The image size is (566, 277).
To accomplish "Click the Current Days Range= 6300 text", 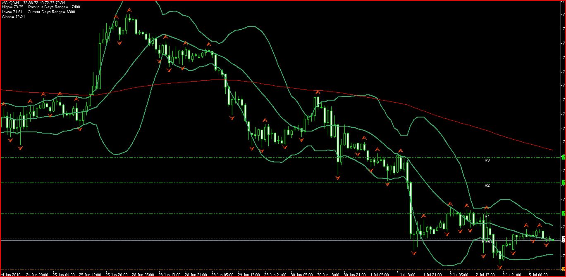I will (x=51, y=12).
